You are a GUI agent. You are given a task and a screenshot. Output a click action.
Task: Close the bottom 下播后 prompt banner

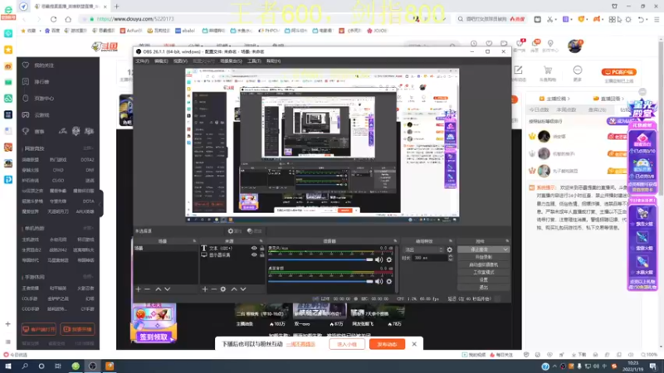(x=414, y=344)
